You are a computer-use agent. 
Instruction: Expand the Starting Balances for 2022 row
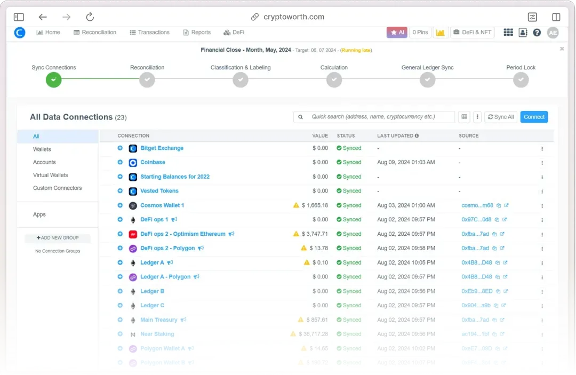point(120,177)
